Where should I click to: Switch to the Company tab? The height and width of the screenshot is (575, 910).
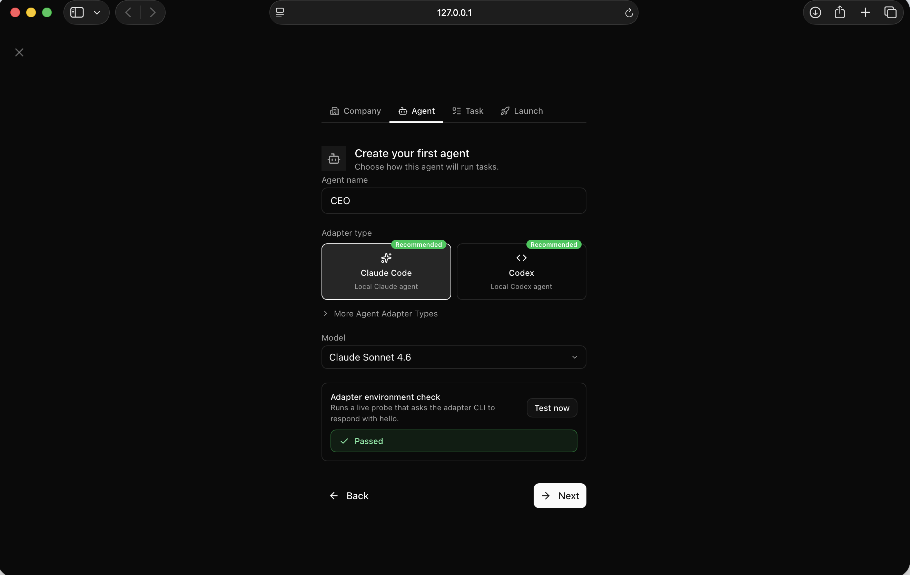pyautogui.click(x=355, y=111)
